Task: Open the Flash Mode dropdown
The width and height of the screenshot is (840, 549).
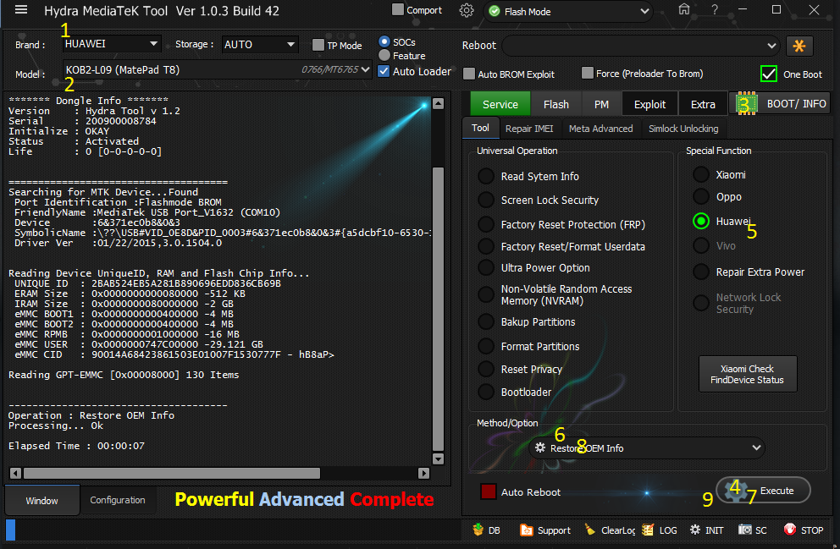Action: point(568,11)
